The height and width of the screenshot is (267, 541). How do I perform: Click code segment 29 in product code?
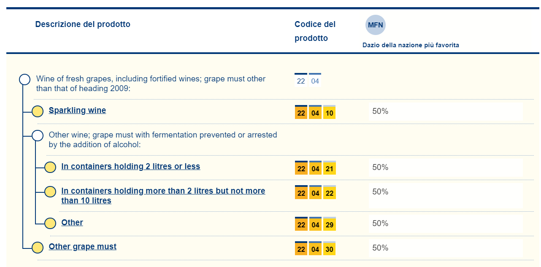[330, 225]
